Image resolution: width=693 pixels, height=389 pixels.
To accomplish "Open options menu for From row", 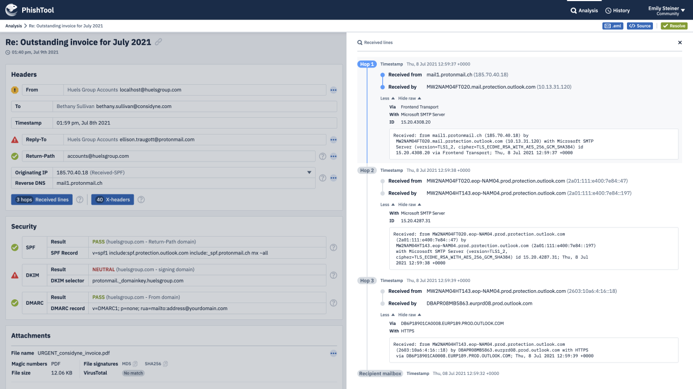I will click(334, 90).
